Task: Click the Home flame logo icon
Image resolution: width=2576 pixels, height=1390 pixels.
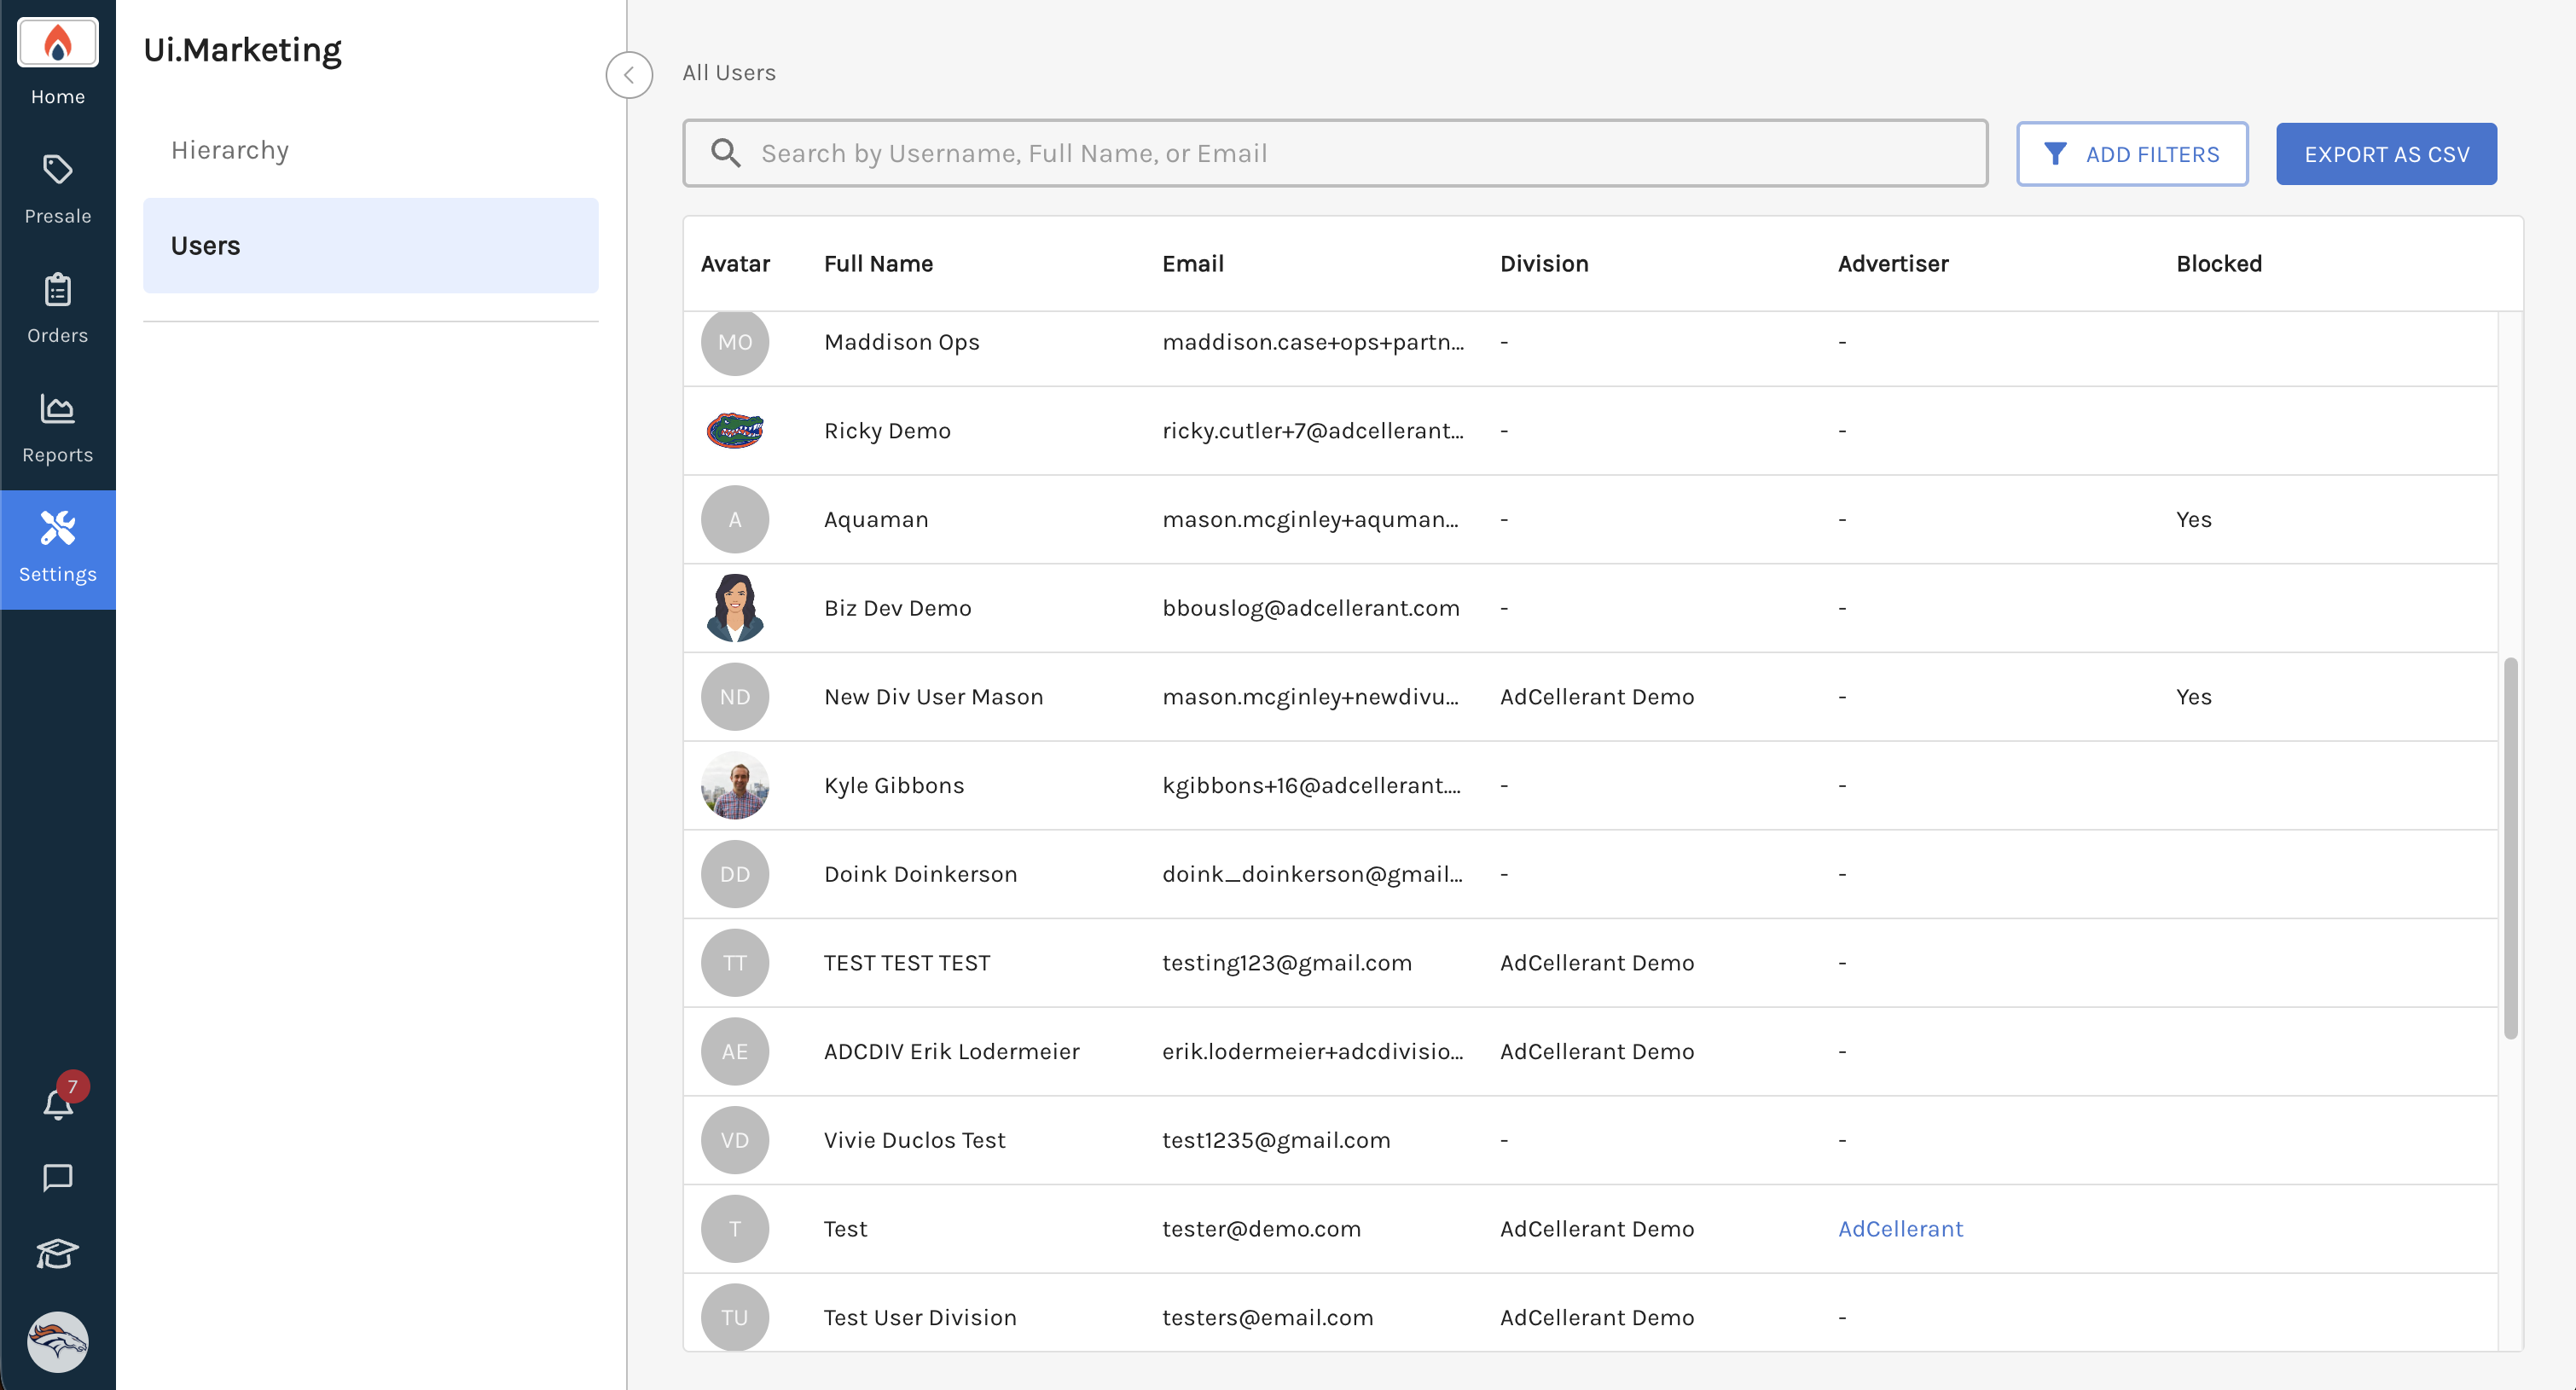Action: coord(57,43)
